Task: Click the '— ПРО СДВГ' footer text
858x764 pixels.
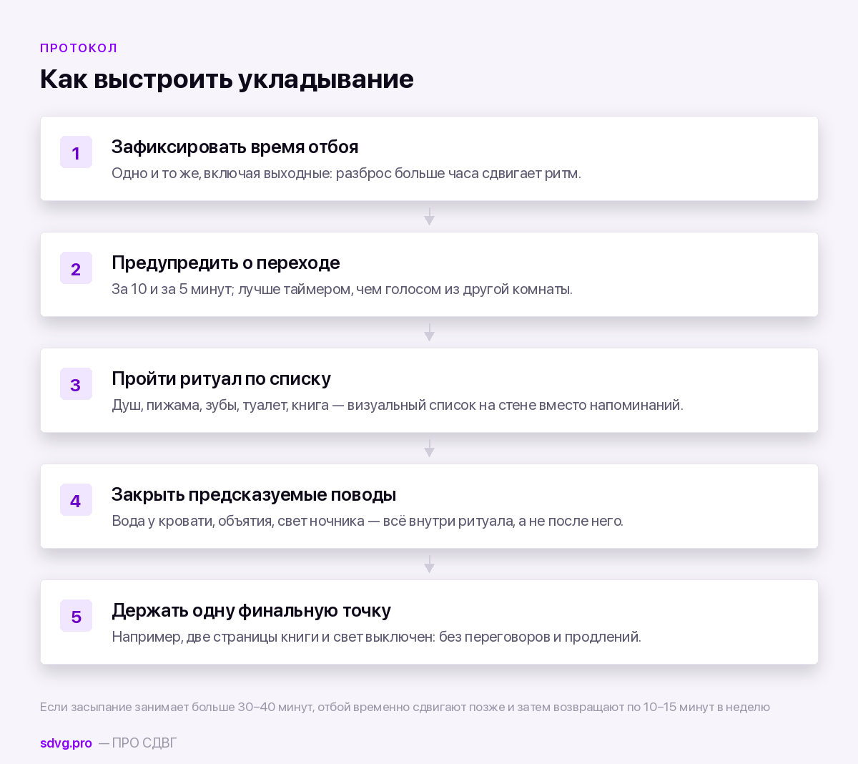Action: tap(137, 743)
